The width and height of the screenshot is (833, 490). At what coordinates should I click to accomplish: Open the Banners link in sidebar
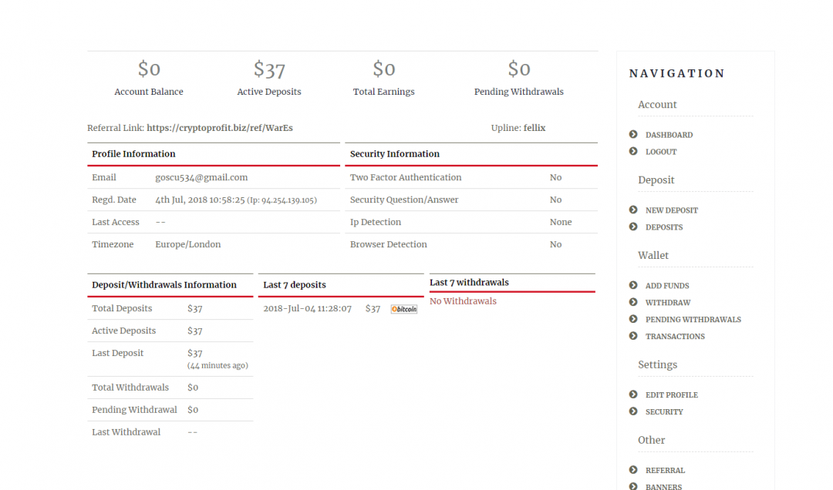pyautogui.click(x=663, y=486)
